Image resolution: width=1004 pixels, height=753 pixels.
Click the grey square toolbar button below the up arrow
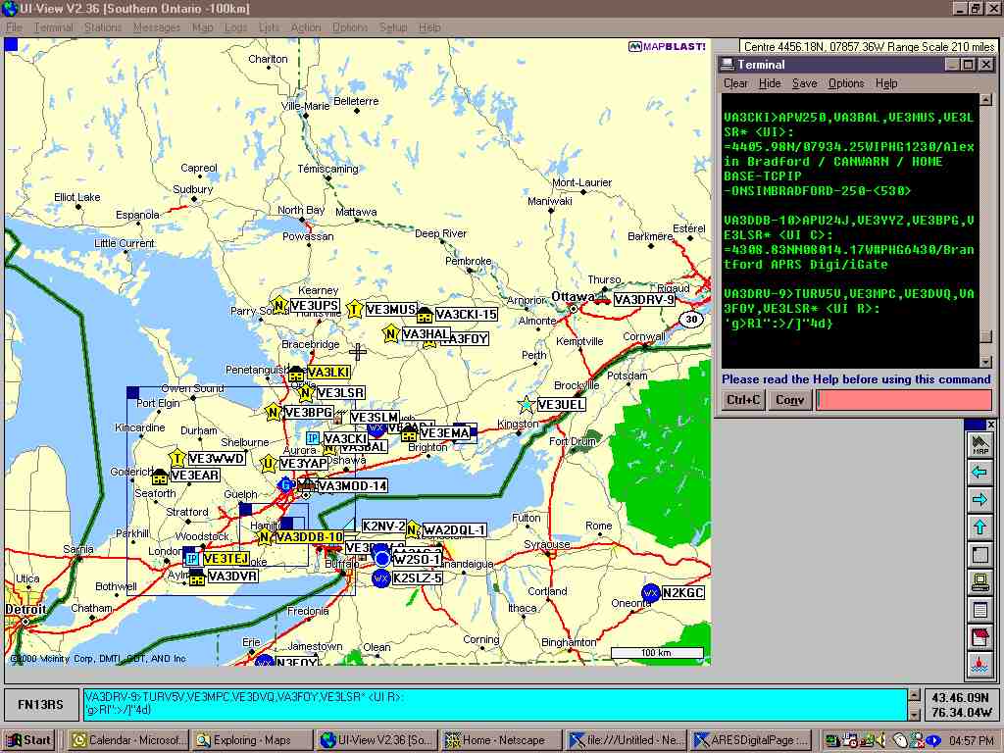979,555
